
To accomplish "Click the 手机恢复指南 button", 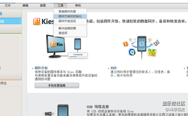I will pyautogui.click(x=57, y=85).
